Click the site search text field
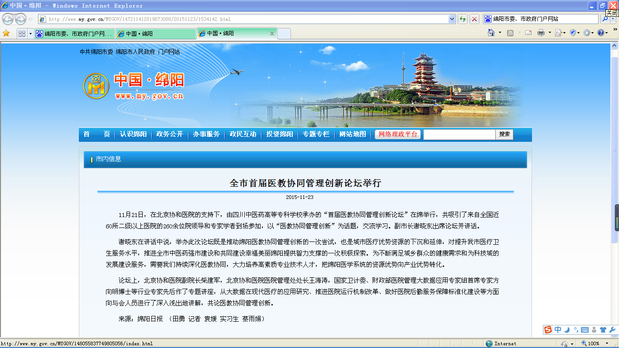Screen dimensions: 619x348 pyautogui.click(x=459, y=135)
